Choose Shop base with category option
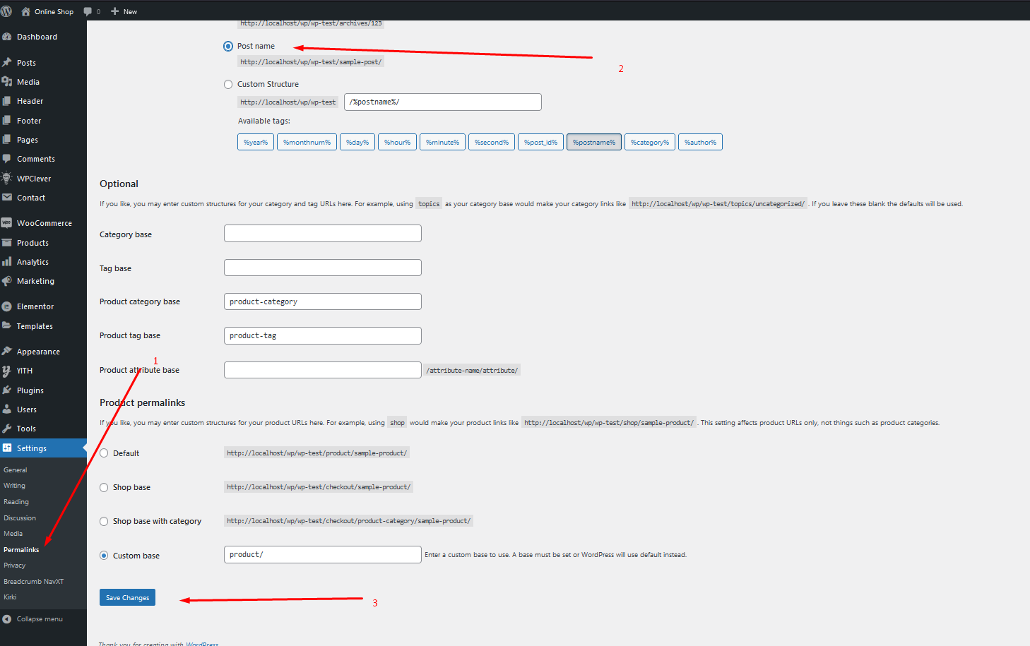Screen dimensions: 1030x646 click(105, 522)
